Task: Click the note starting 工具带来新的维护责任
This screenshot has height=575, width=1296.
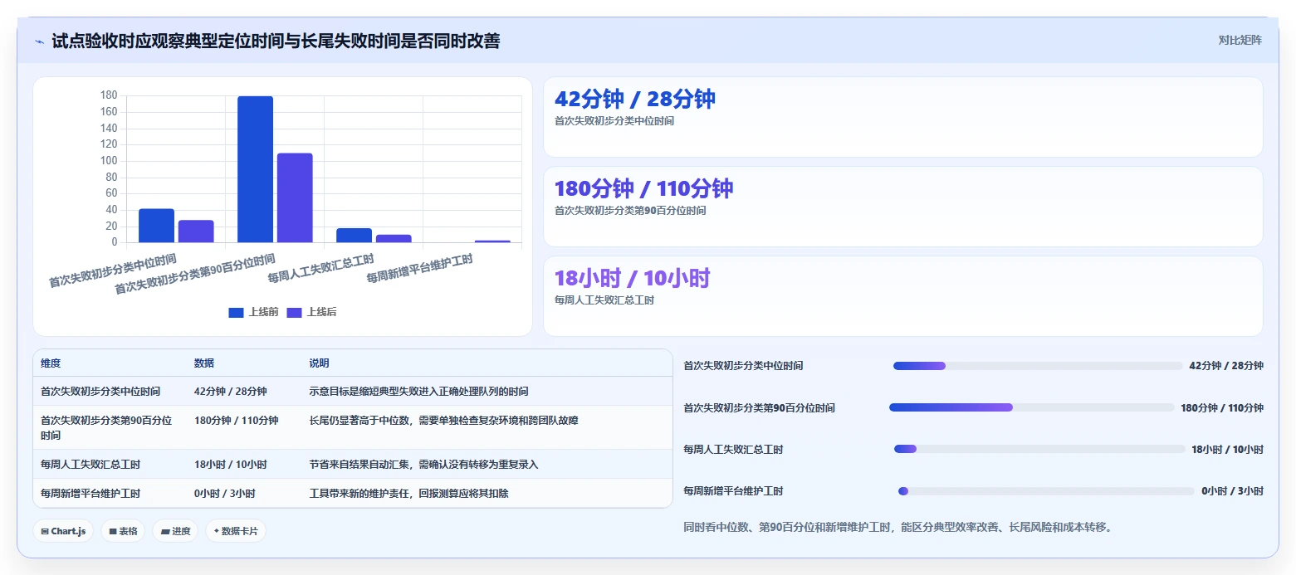Action: [x=409, y=493]
